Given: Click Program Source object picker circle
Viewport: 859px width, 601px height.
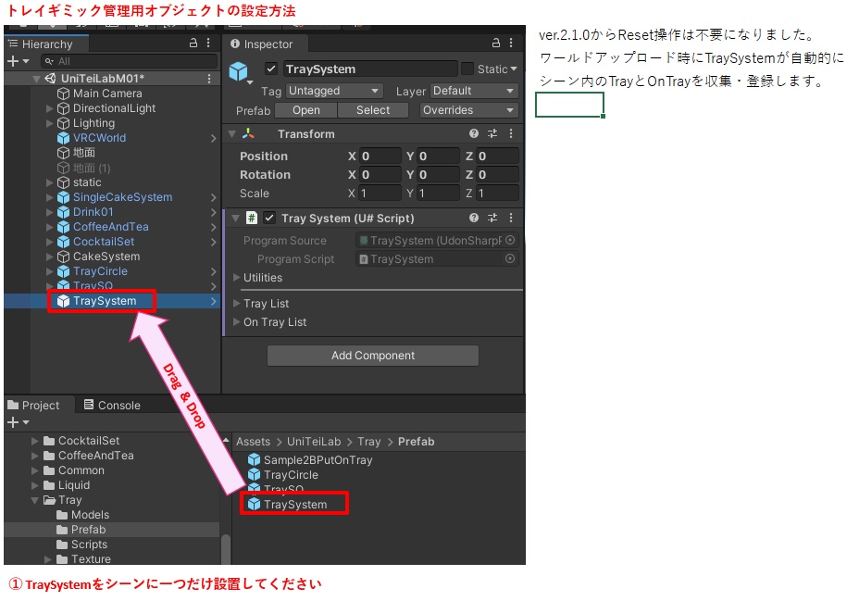Looking at the screenshot, I should (x=510, y=240).
